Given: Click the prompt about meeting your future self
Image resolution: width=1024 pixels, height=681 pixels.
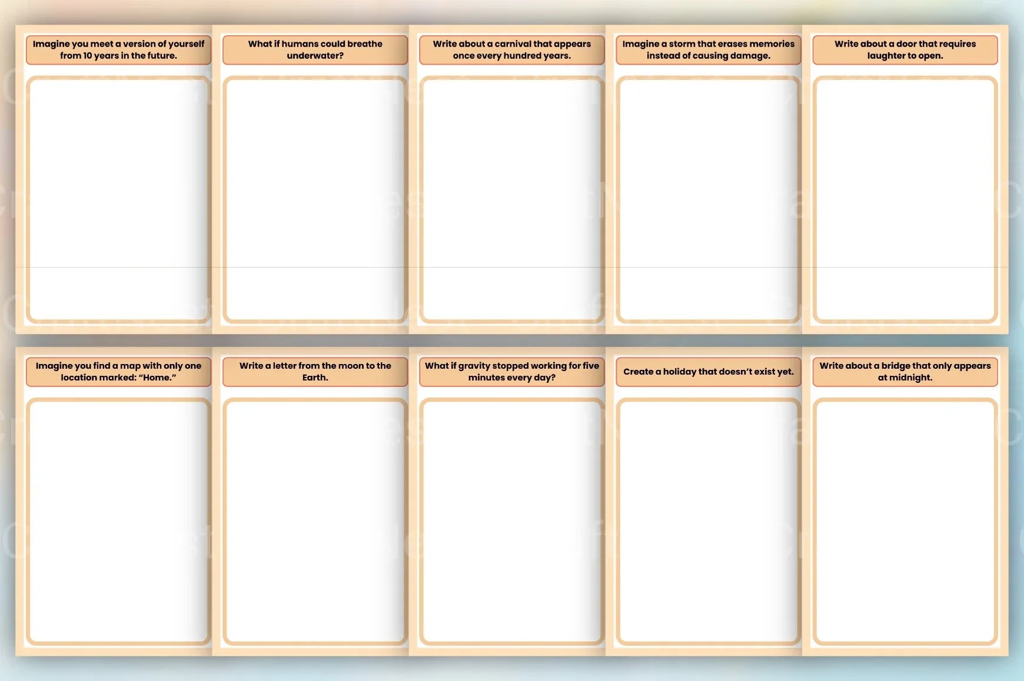Looking at the screenshot, I should [x=118, y=50].
